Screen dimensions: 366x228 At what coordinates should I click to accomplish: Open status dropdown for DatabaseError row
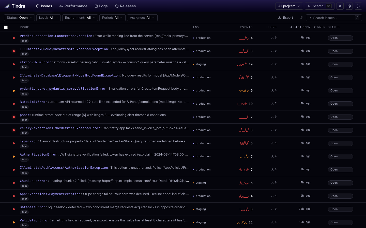tap(340, 209)
